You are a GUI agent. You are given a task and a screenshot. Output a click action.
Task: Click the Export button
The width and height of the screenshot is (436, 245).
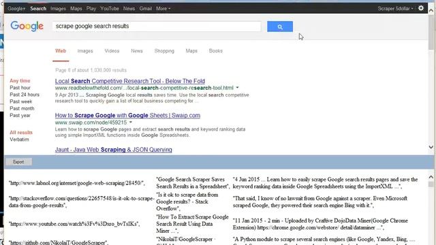pyautogui.click(x=18, y=162)
